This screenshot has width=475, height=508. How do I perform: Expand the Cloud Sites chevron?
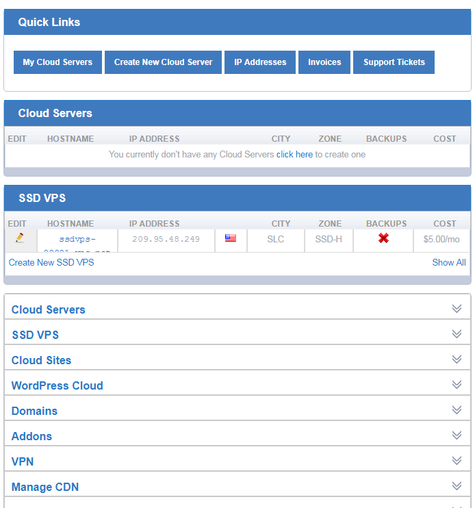tap(457, 359)
